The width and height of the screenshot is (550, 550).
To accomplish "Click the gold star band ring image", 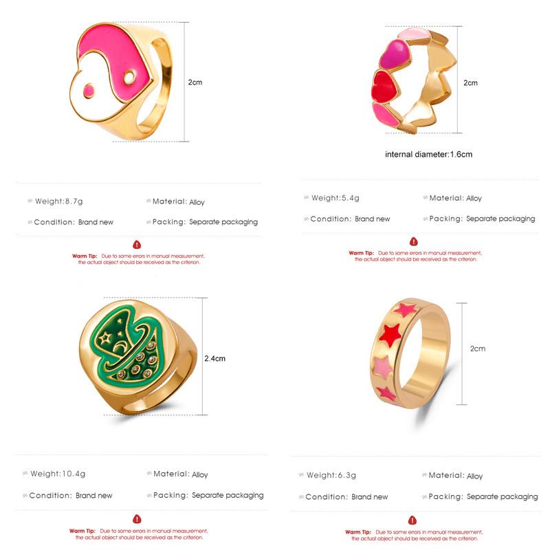I will pyautogui.click(x=410, y=353).
